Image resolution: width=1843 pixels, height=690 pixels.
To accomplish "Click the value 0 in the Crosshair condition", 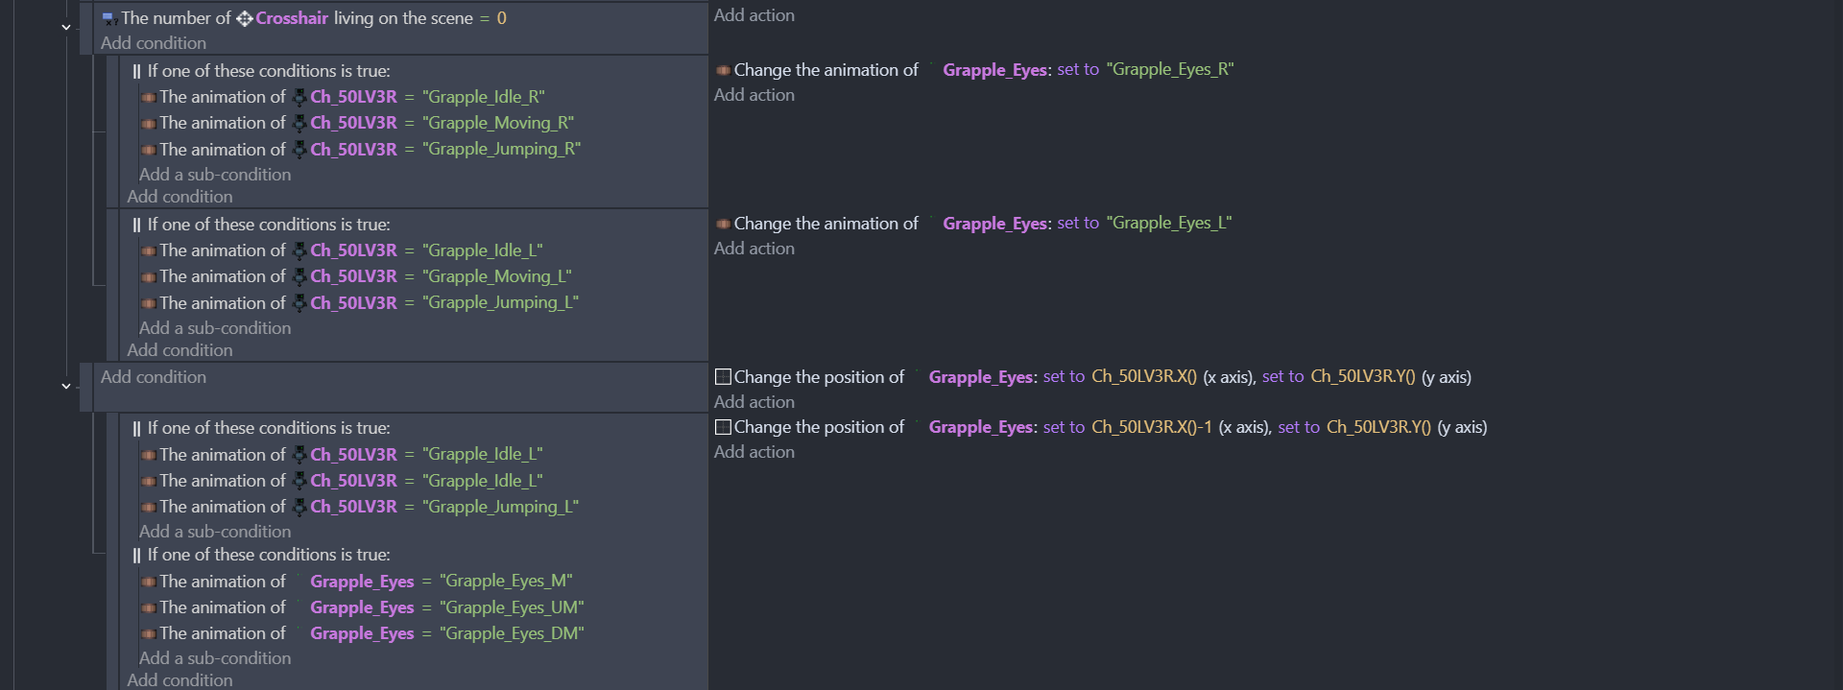I will (501, 18).
